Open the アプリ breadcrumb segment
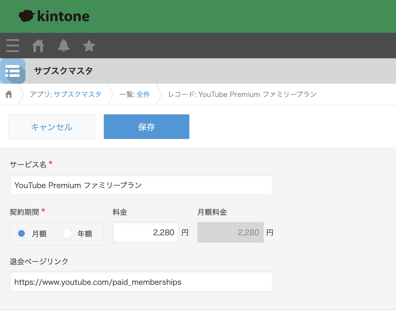 pyautogui.click(x=40, y=94)
